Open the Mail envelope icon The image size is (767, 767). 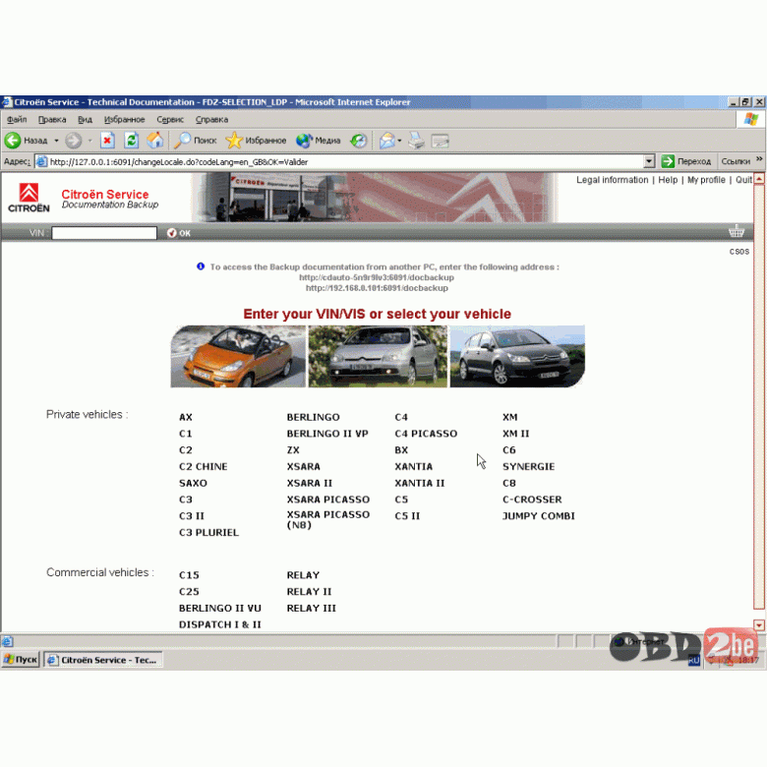(386, 141)
